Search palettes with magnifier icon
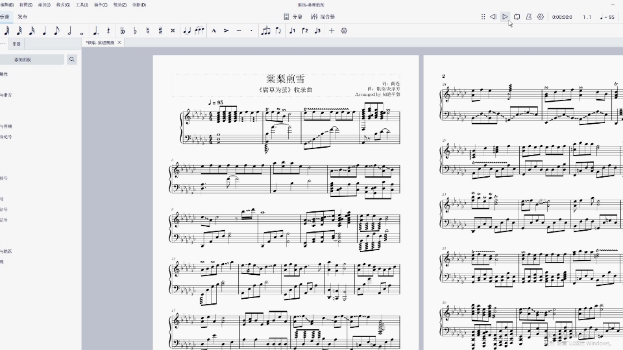623x350 pixels. click(72, 60)
